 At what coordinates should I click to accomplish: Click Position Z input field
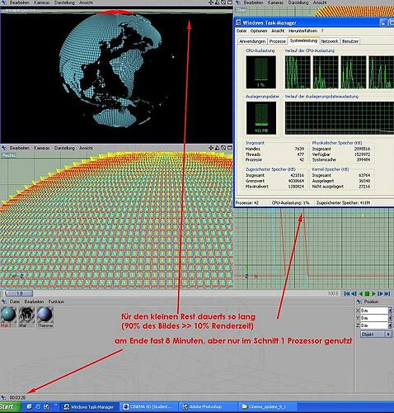[x=374, y=325]
